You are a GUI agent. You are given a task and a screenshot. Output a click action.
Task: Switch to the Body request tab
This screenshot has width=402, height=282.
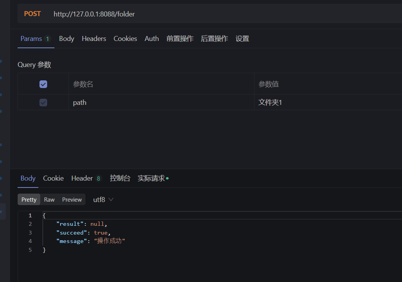click(x=66, y=38)
